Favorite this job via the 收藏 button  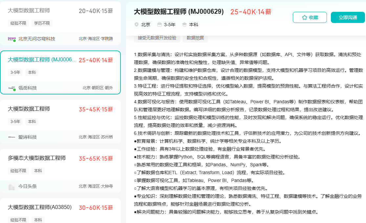point(310,17)
